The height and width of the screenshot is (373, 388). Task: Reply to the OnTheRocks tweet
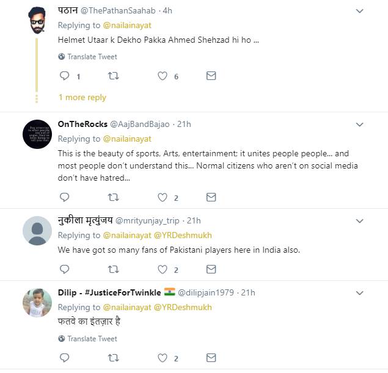tap(64, 197)
